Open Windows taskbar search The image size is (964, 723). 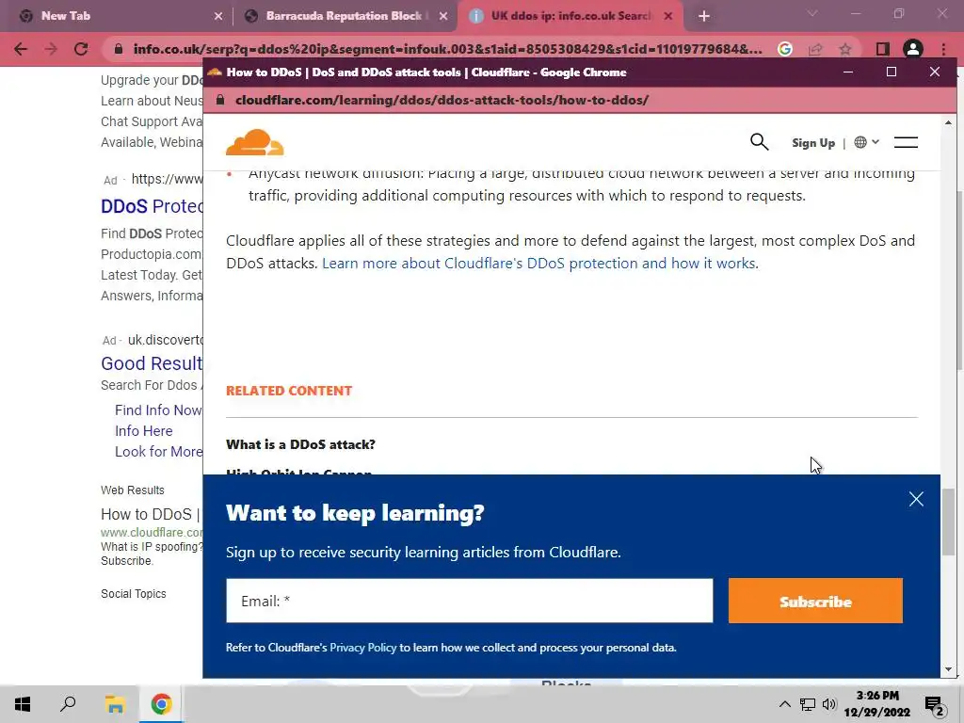[68, 704]
